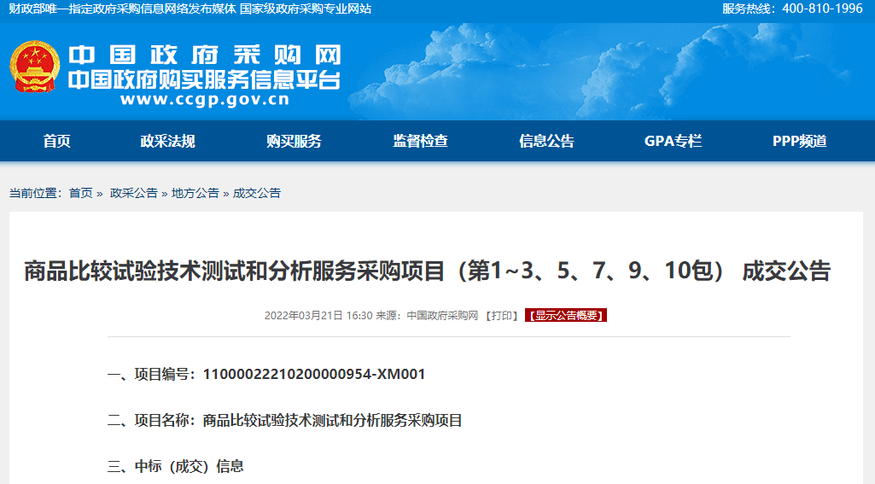Print the announcement using the 打印 link

point(504,316)
